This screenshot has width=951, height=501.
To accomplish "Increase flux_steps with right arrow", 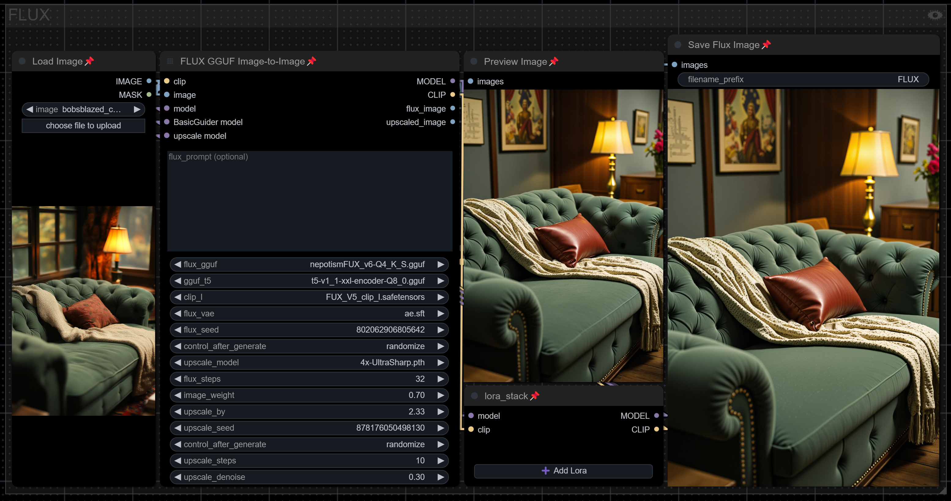I will [440, 379].
